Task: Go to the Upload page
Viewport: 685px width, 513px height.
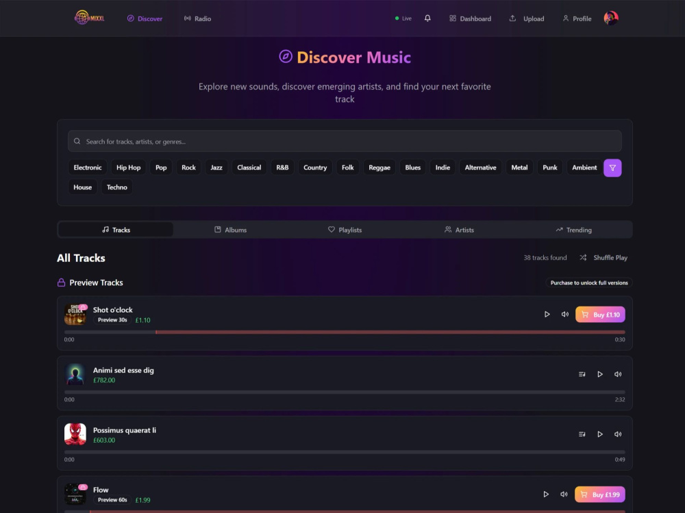Action: (527, 18)
